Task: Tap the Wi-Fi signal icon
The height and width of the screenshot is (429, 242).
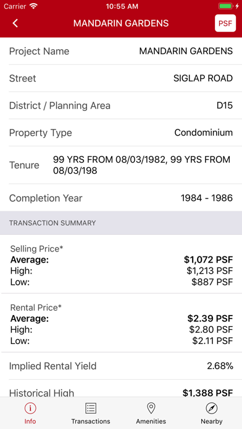Action: pyautogui.click(x=34, y=6)
